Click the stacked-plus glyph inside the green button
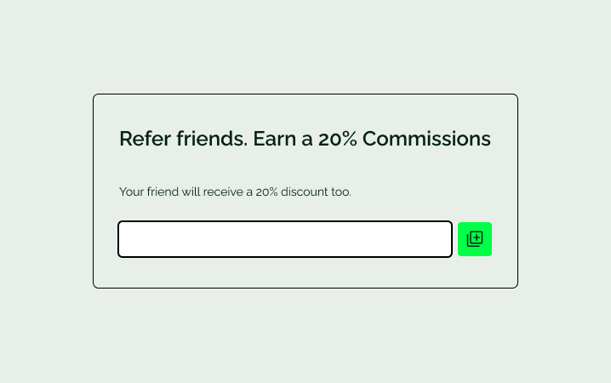The width and height of the screenshot is (611, 383). 475,239
